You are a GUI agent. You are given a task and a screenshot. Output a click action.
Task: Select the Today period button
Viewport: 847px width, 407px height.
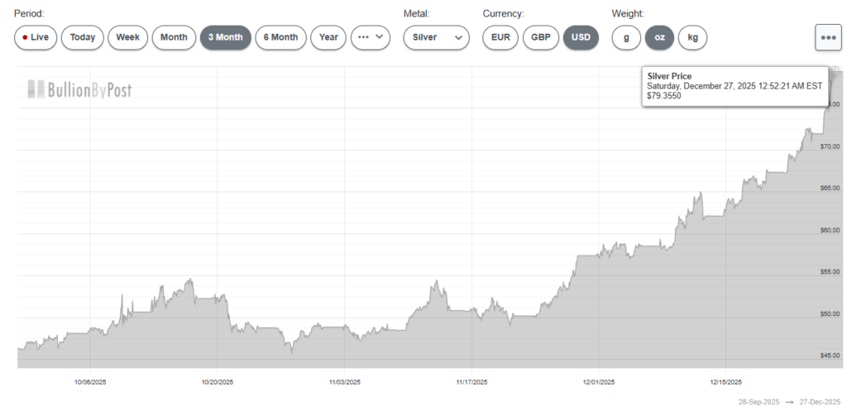tap(83, 37)
